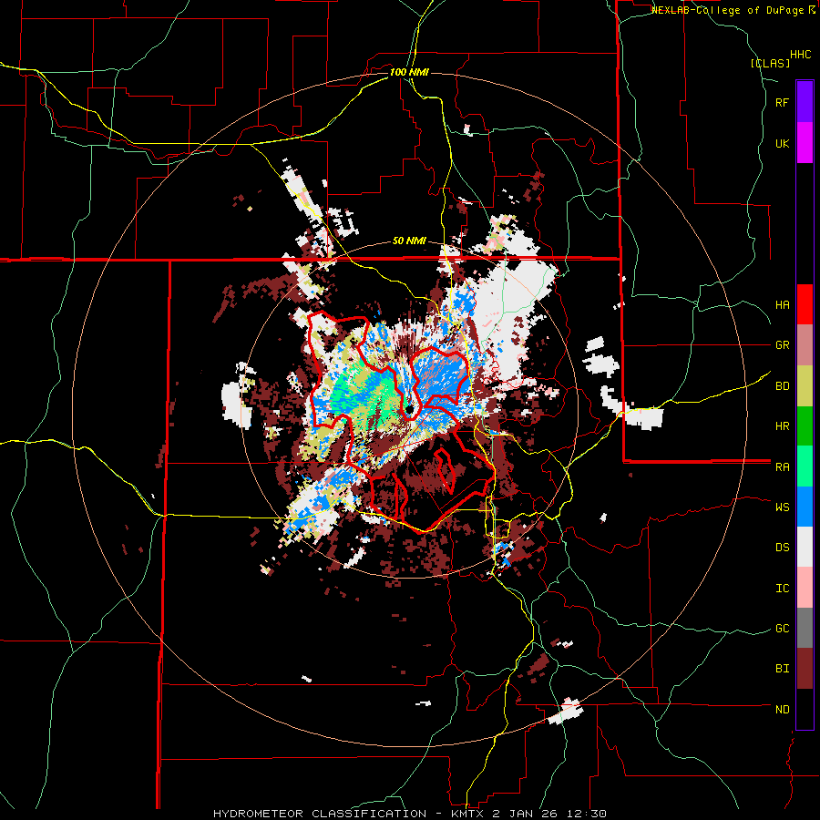Screen dimensions: 820x820
Task: Click the HR legend label
Action: 782,426
